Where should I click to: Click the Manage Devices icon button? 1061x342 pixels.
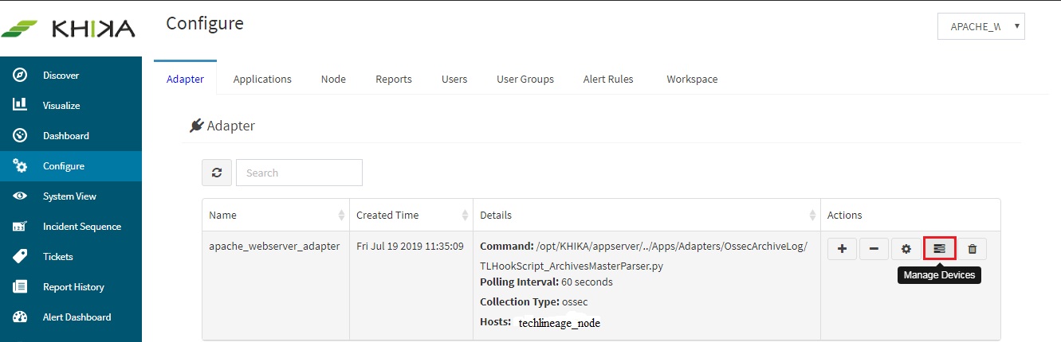(939, 248)
